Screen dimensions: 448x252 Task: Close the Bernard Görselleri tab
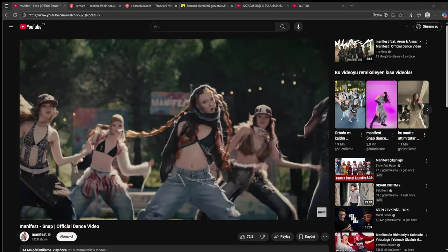point(232,6)
